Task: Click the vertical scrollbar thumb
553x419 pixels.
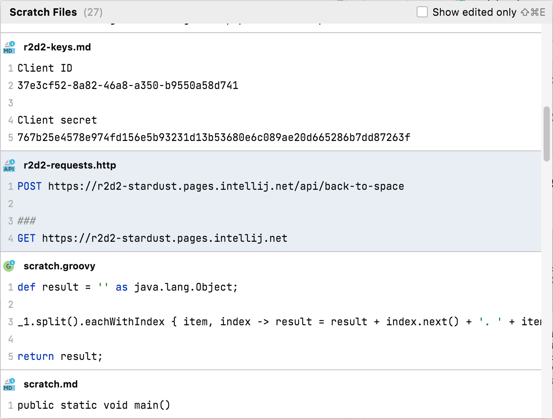Action: (546, 134)
